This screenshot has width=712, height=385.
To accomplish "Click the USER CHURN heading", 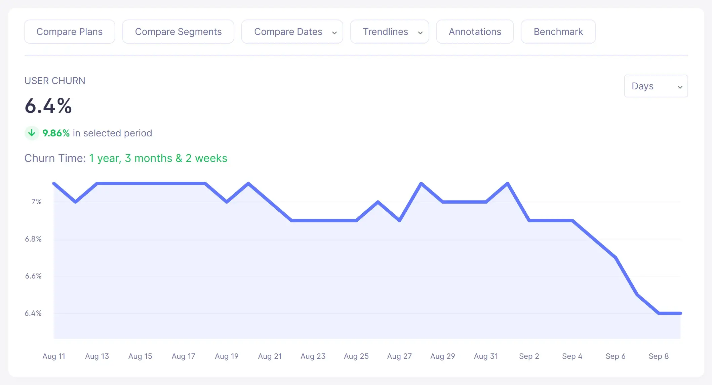I will pos(55,81).
